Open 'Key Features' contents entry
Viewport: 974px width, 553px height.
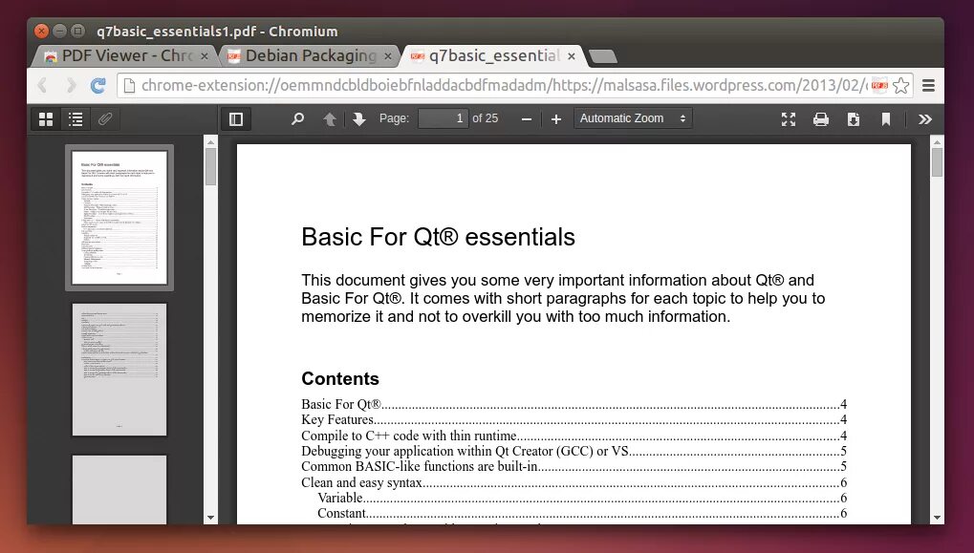coord(574,419)
